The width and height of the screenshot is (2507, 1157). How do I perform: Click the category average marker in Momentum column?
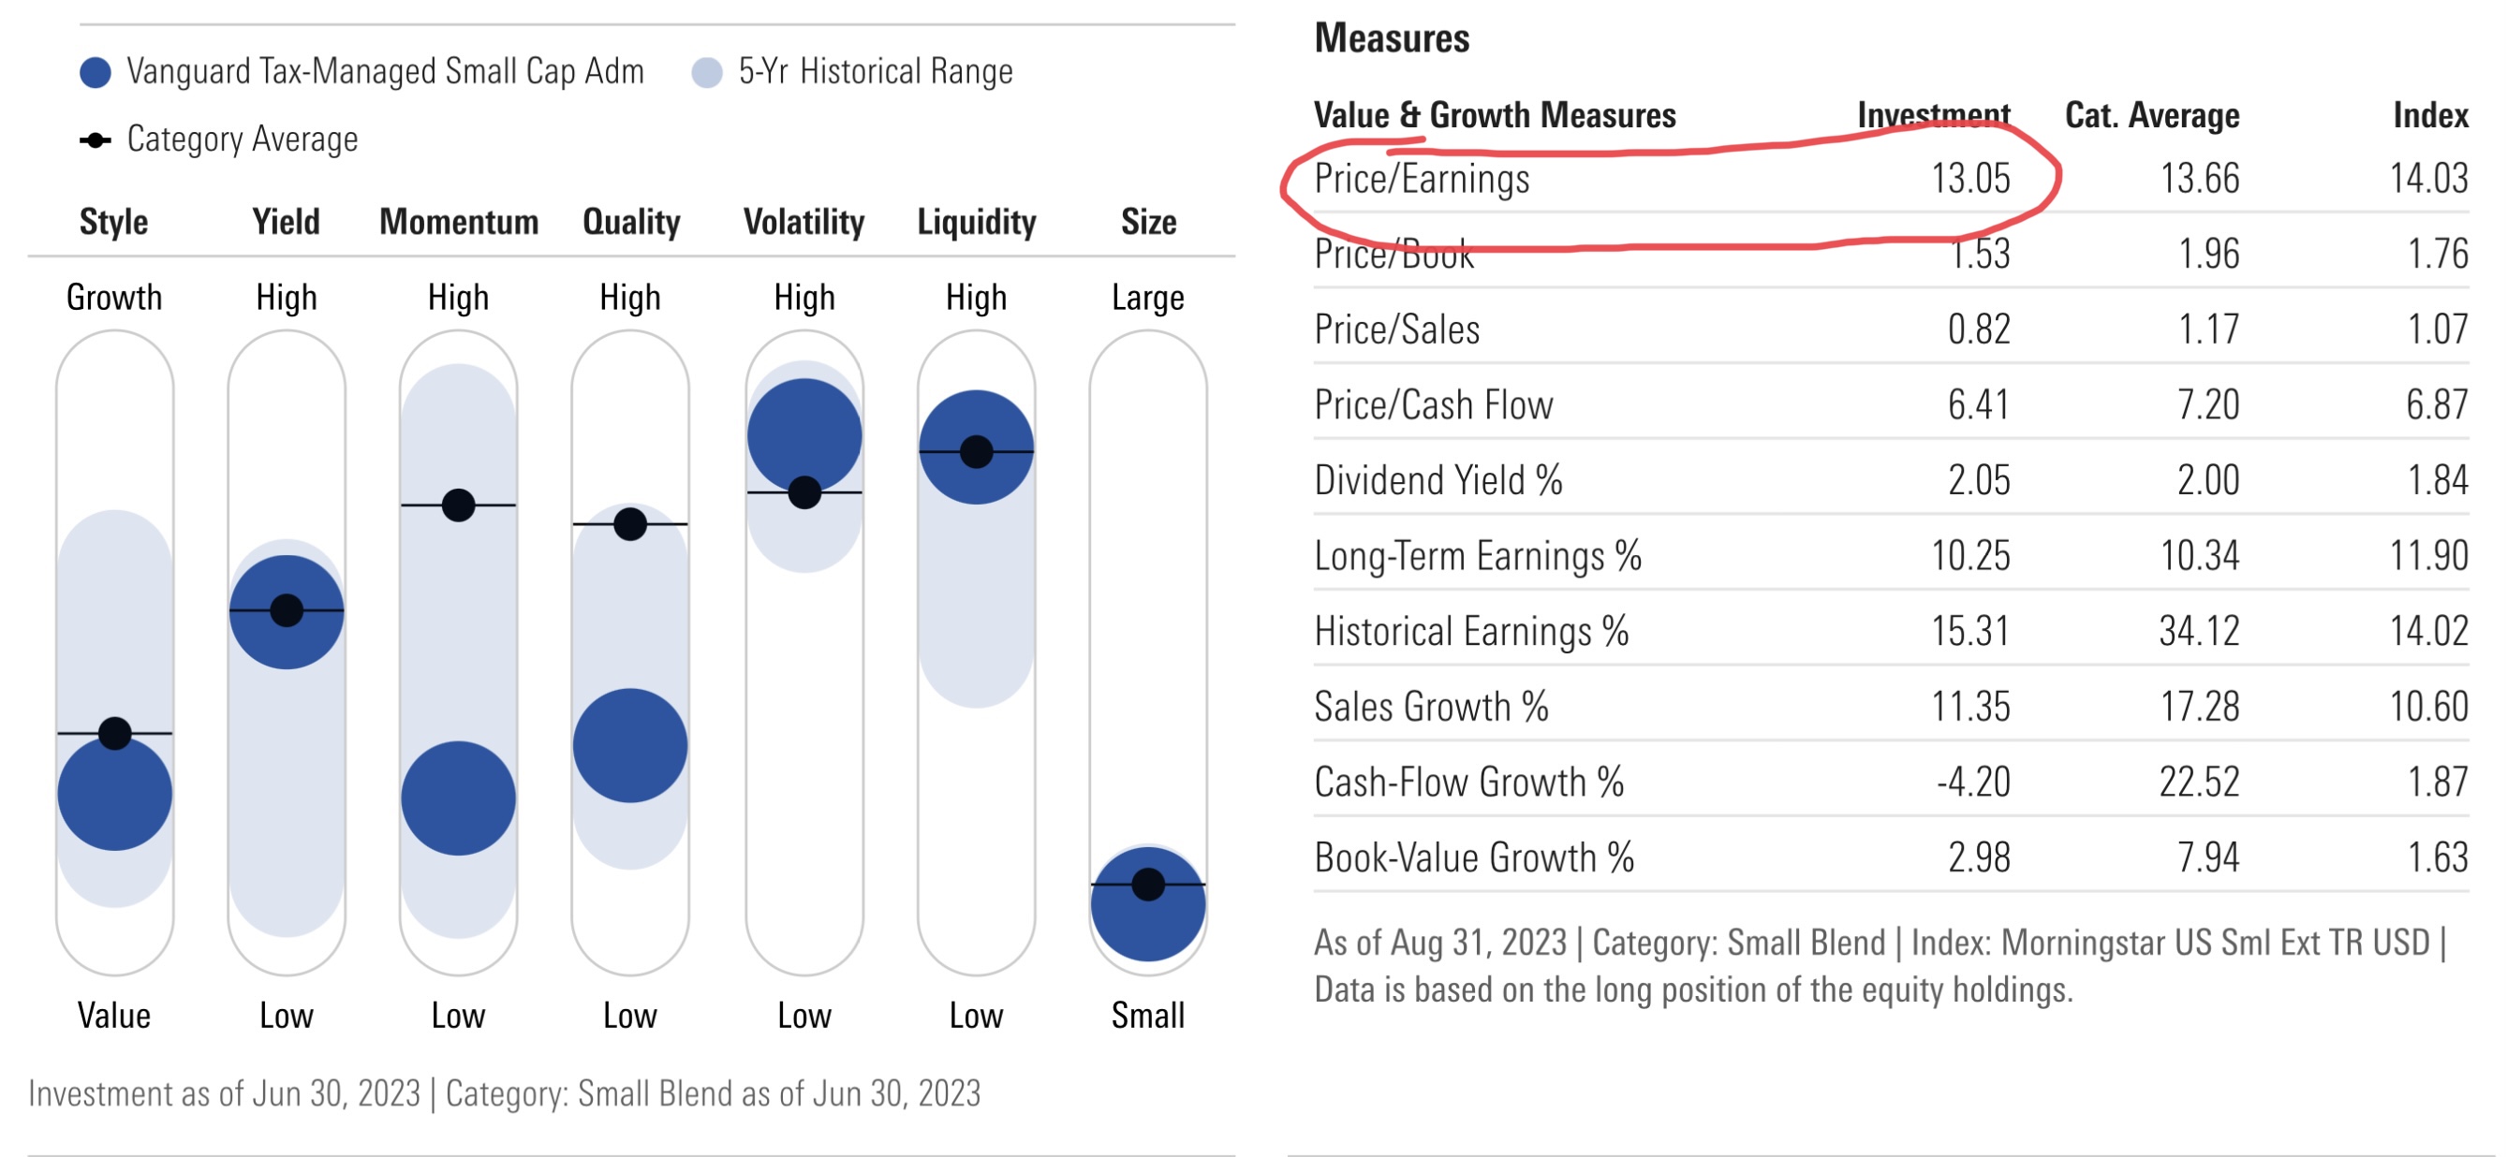457,505
